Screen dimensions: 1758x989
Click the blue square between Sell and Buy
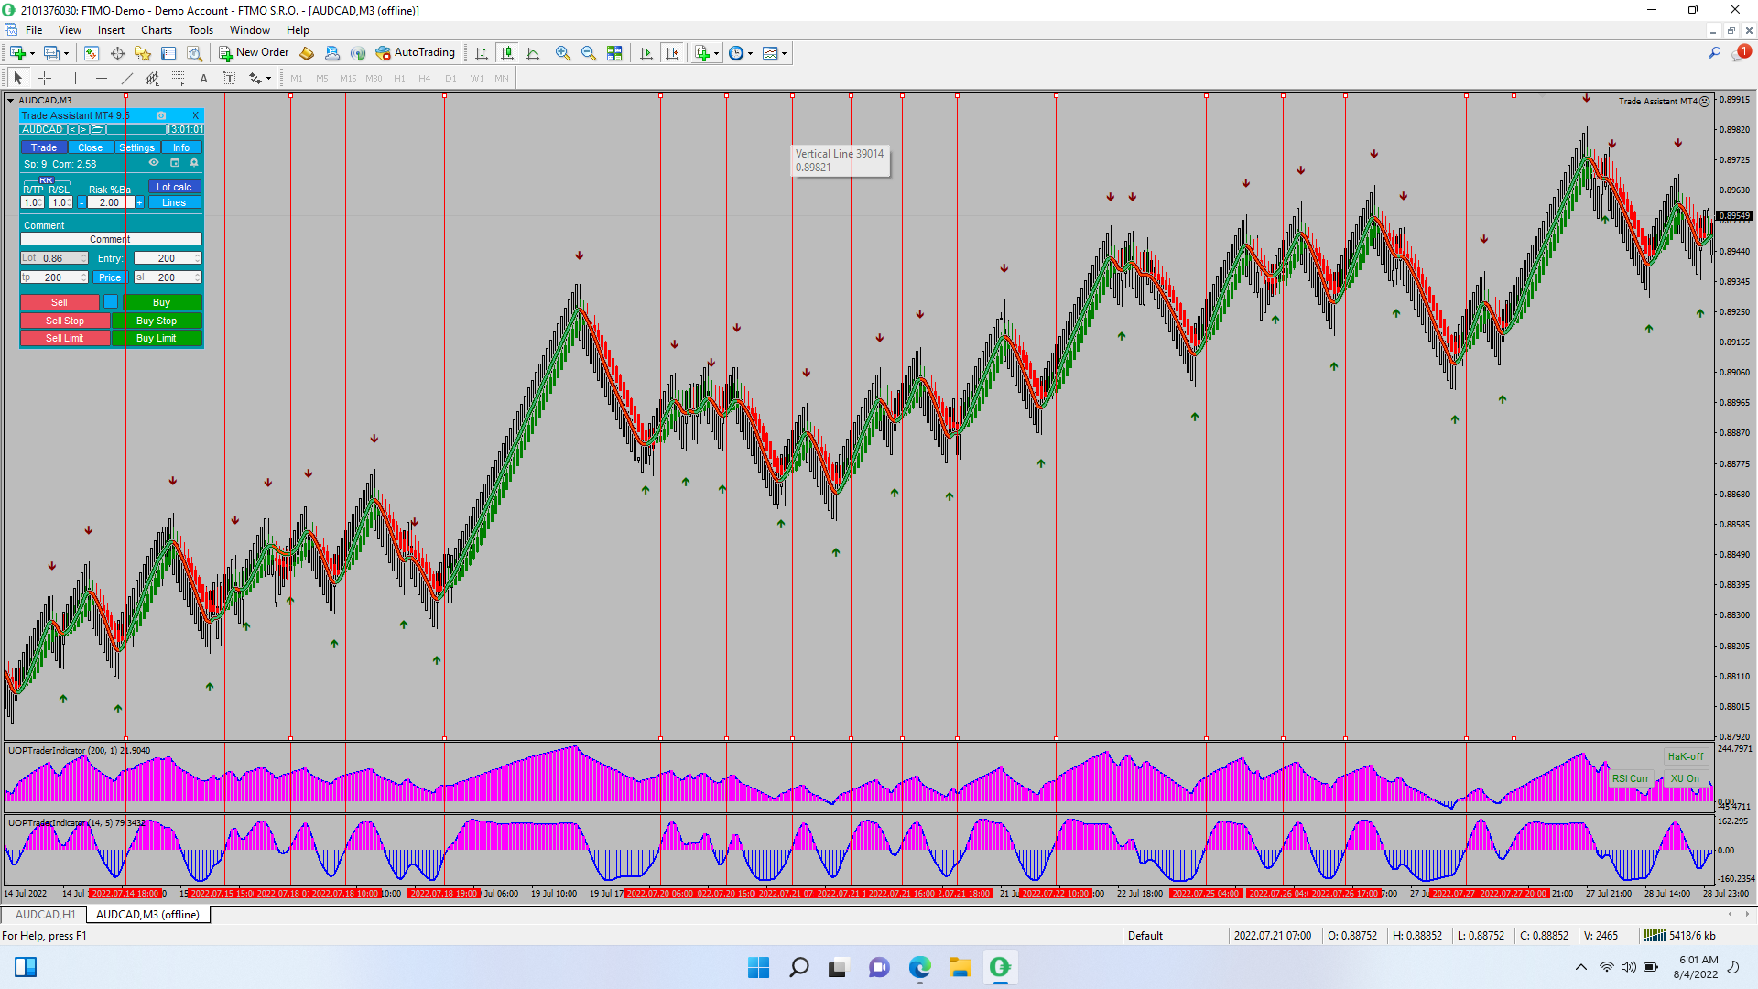pyautogui.click(x=111, y=301)
